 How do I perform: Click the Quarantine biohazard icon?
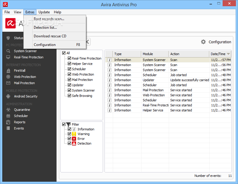coord(8,110)
